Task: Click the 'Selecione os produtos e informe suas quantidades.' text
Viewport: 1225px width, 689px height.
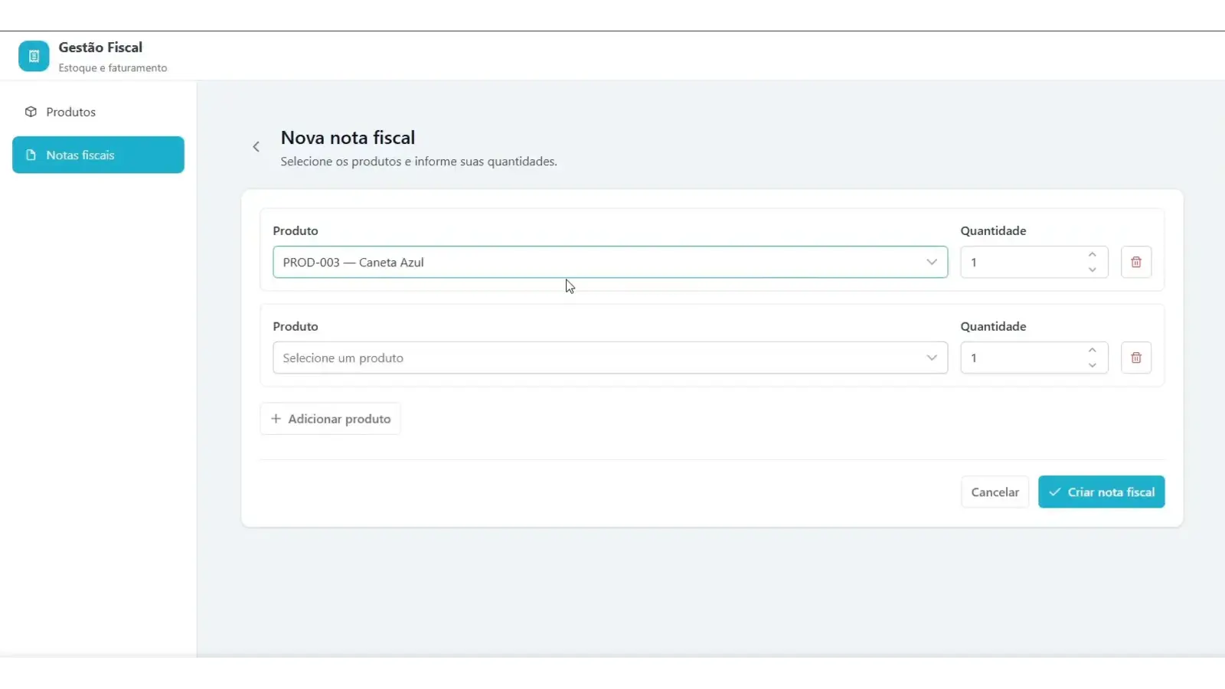Action: pos(419,162)
